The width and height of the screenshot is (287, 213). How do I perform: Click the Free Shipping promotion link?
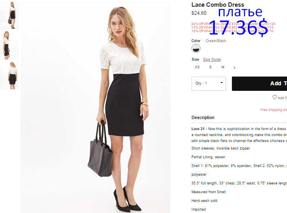point(274,110)
